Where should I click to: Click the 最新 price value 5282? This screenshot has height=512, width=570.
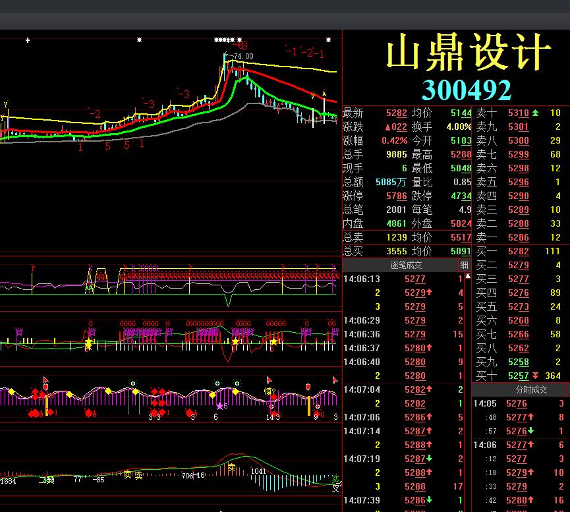[396, 113]
